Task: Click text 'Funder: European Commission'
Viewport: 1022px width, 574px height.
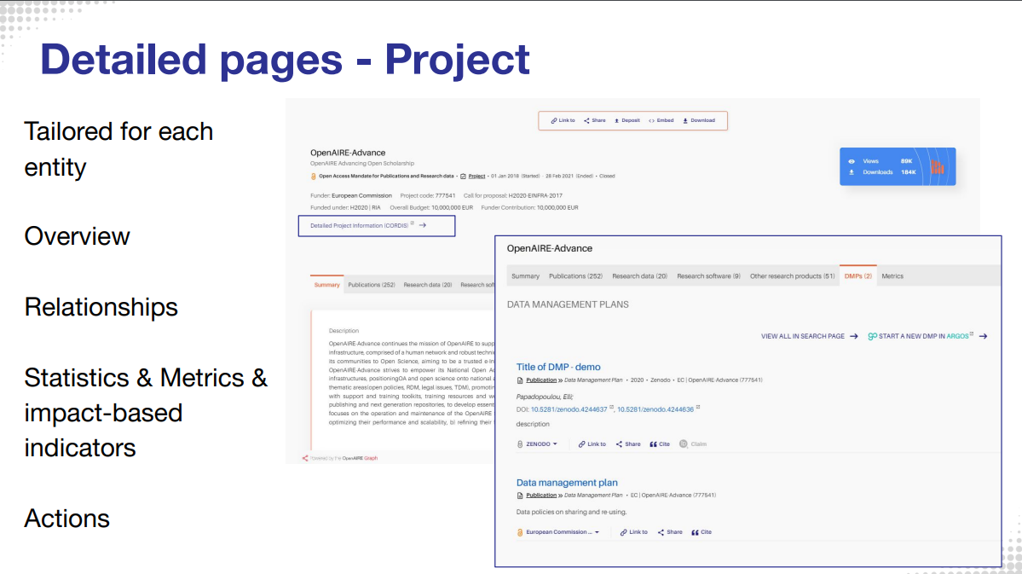Action: [x=350, y=195]
